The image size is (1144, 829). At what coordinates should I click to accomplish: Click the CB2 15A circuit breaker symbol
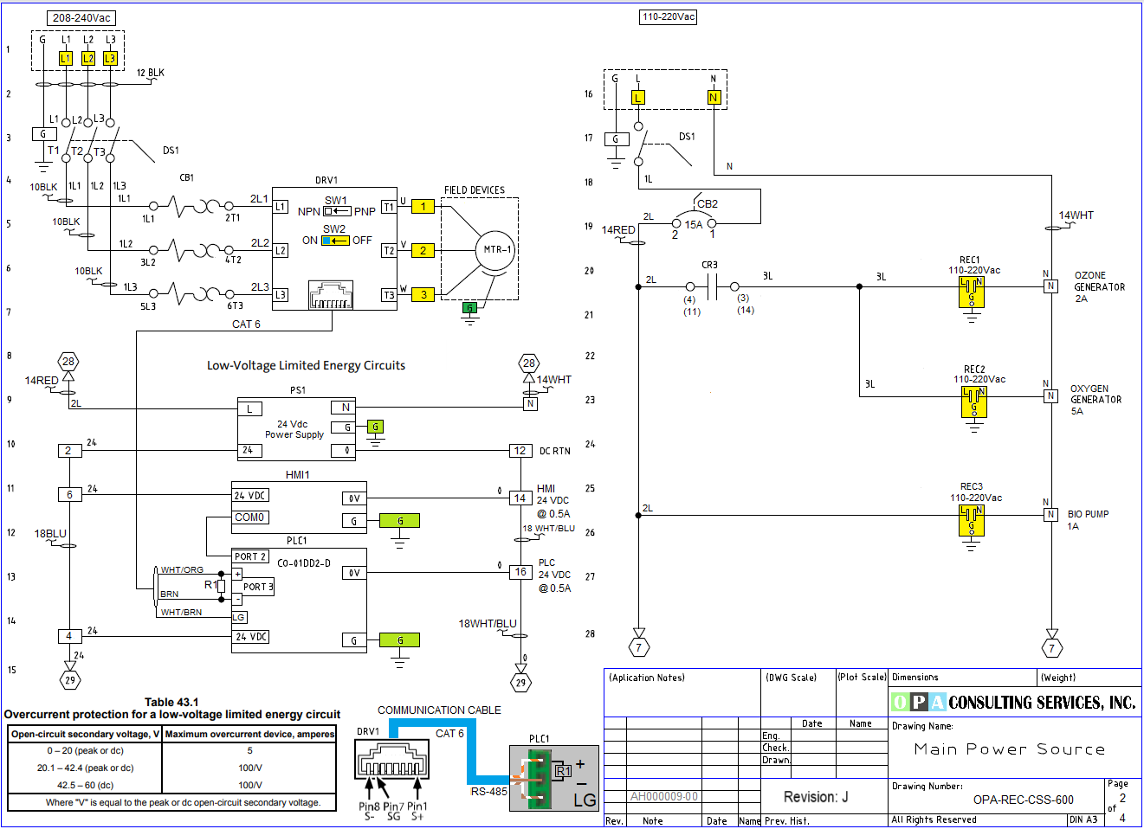(x=694, y=222)
